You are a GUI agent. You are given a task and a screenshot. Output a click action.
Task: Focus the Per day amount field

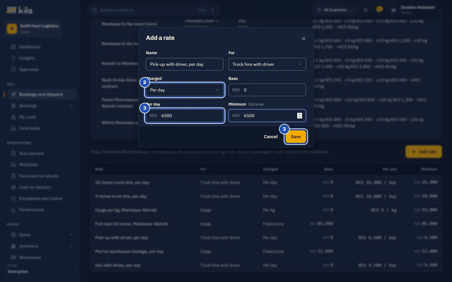pyautogui.click(x=185, y=116)
